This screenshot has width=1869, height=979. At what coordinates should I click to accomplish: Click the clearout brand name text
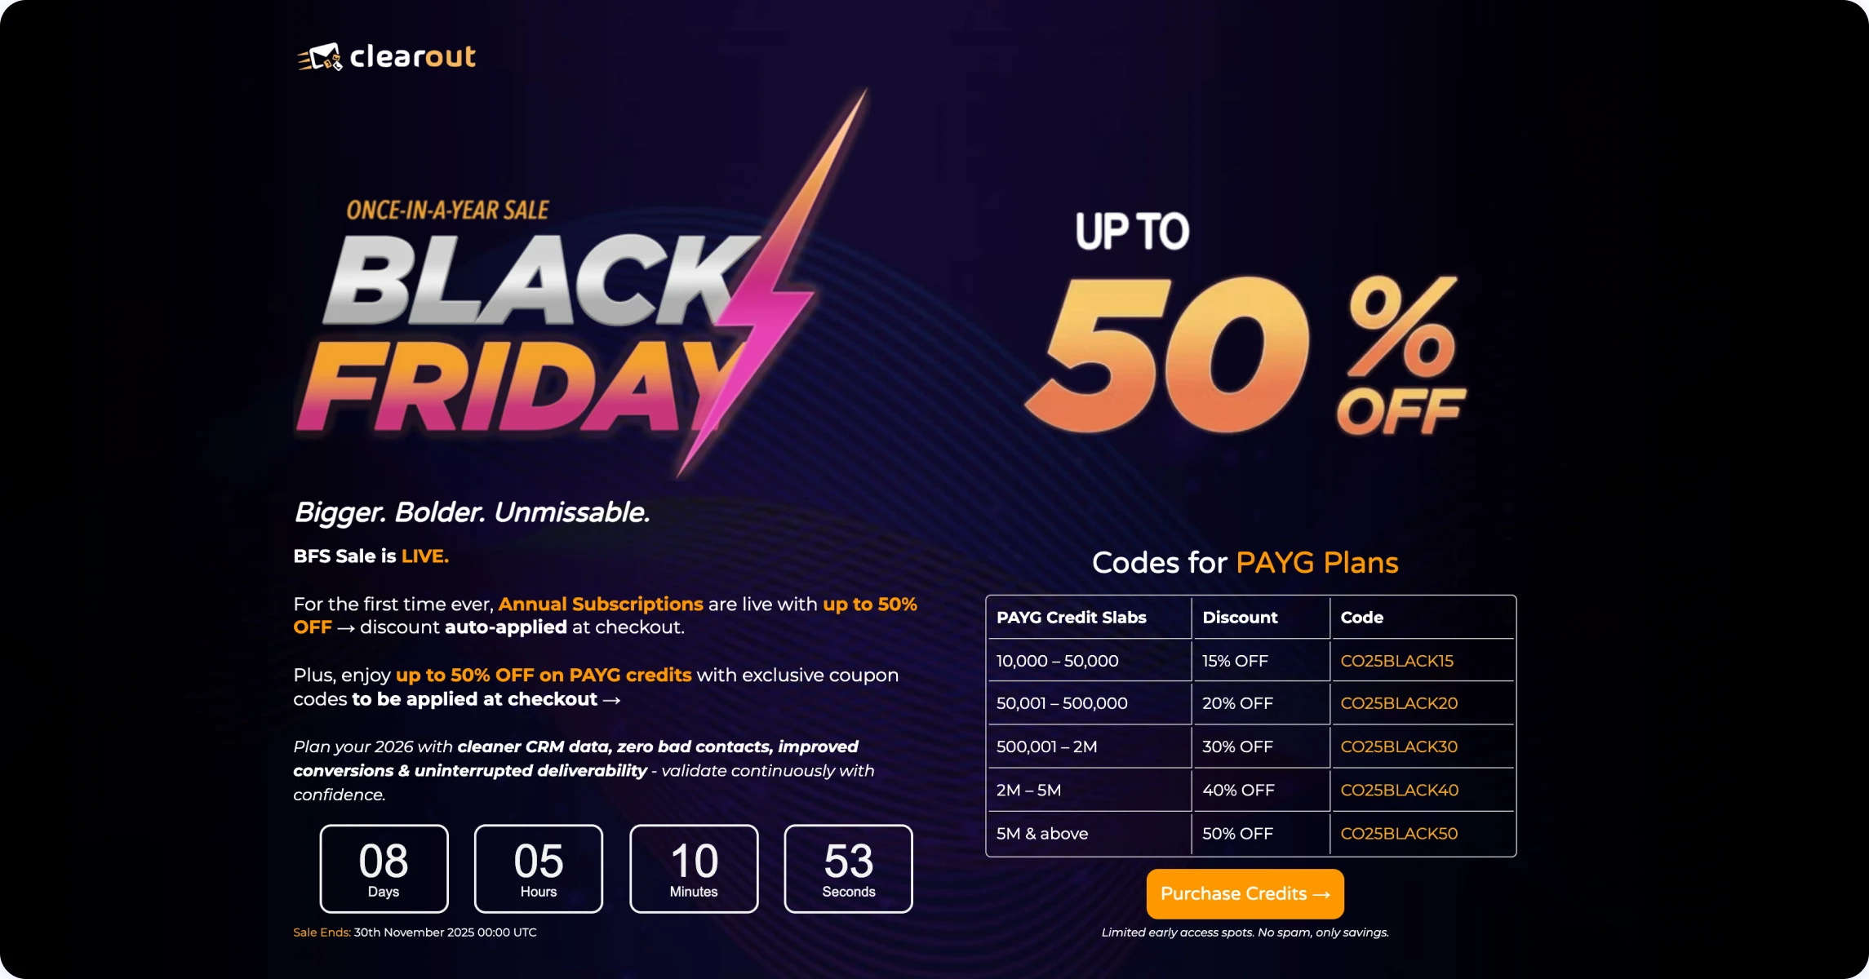[x=412, y=56]
